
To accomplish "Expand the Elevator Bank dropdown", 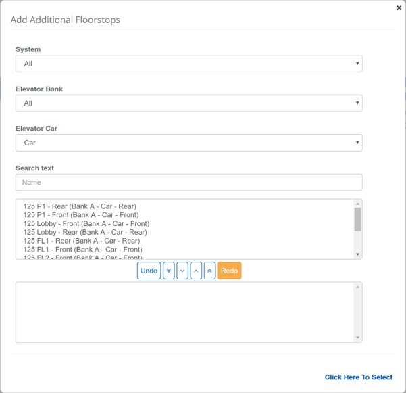I will coord(188,103).
